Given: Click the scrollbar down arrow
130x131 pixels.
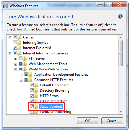Looking at the screenshot, I should (121, 112).
